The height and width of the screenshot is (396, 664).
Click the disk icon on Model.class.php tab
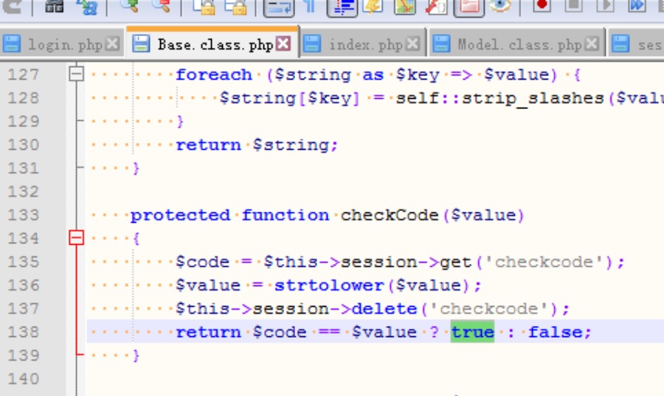[441, 44]
